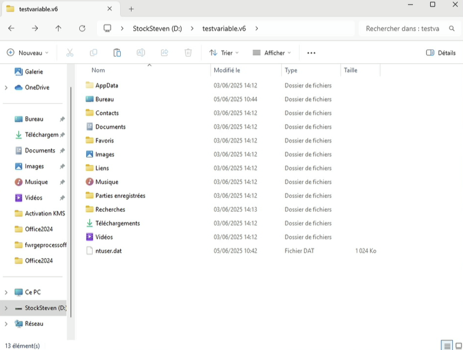Viewport: 463px width, 350px height.
Task: Select the Documents icon in file list
Action: click(x=89, y=126)
